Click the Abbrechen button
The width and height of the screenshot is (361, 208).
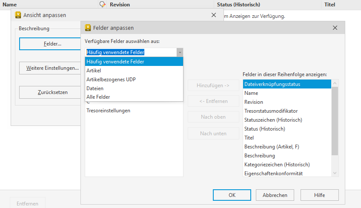coord(275,195)
